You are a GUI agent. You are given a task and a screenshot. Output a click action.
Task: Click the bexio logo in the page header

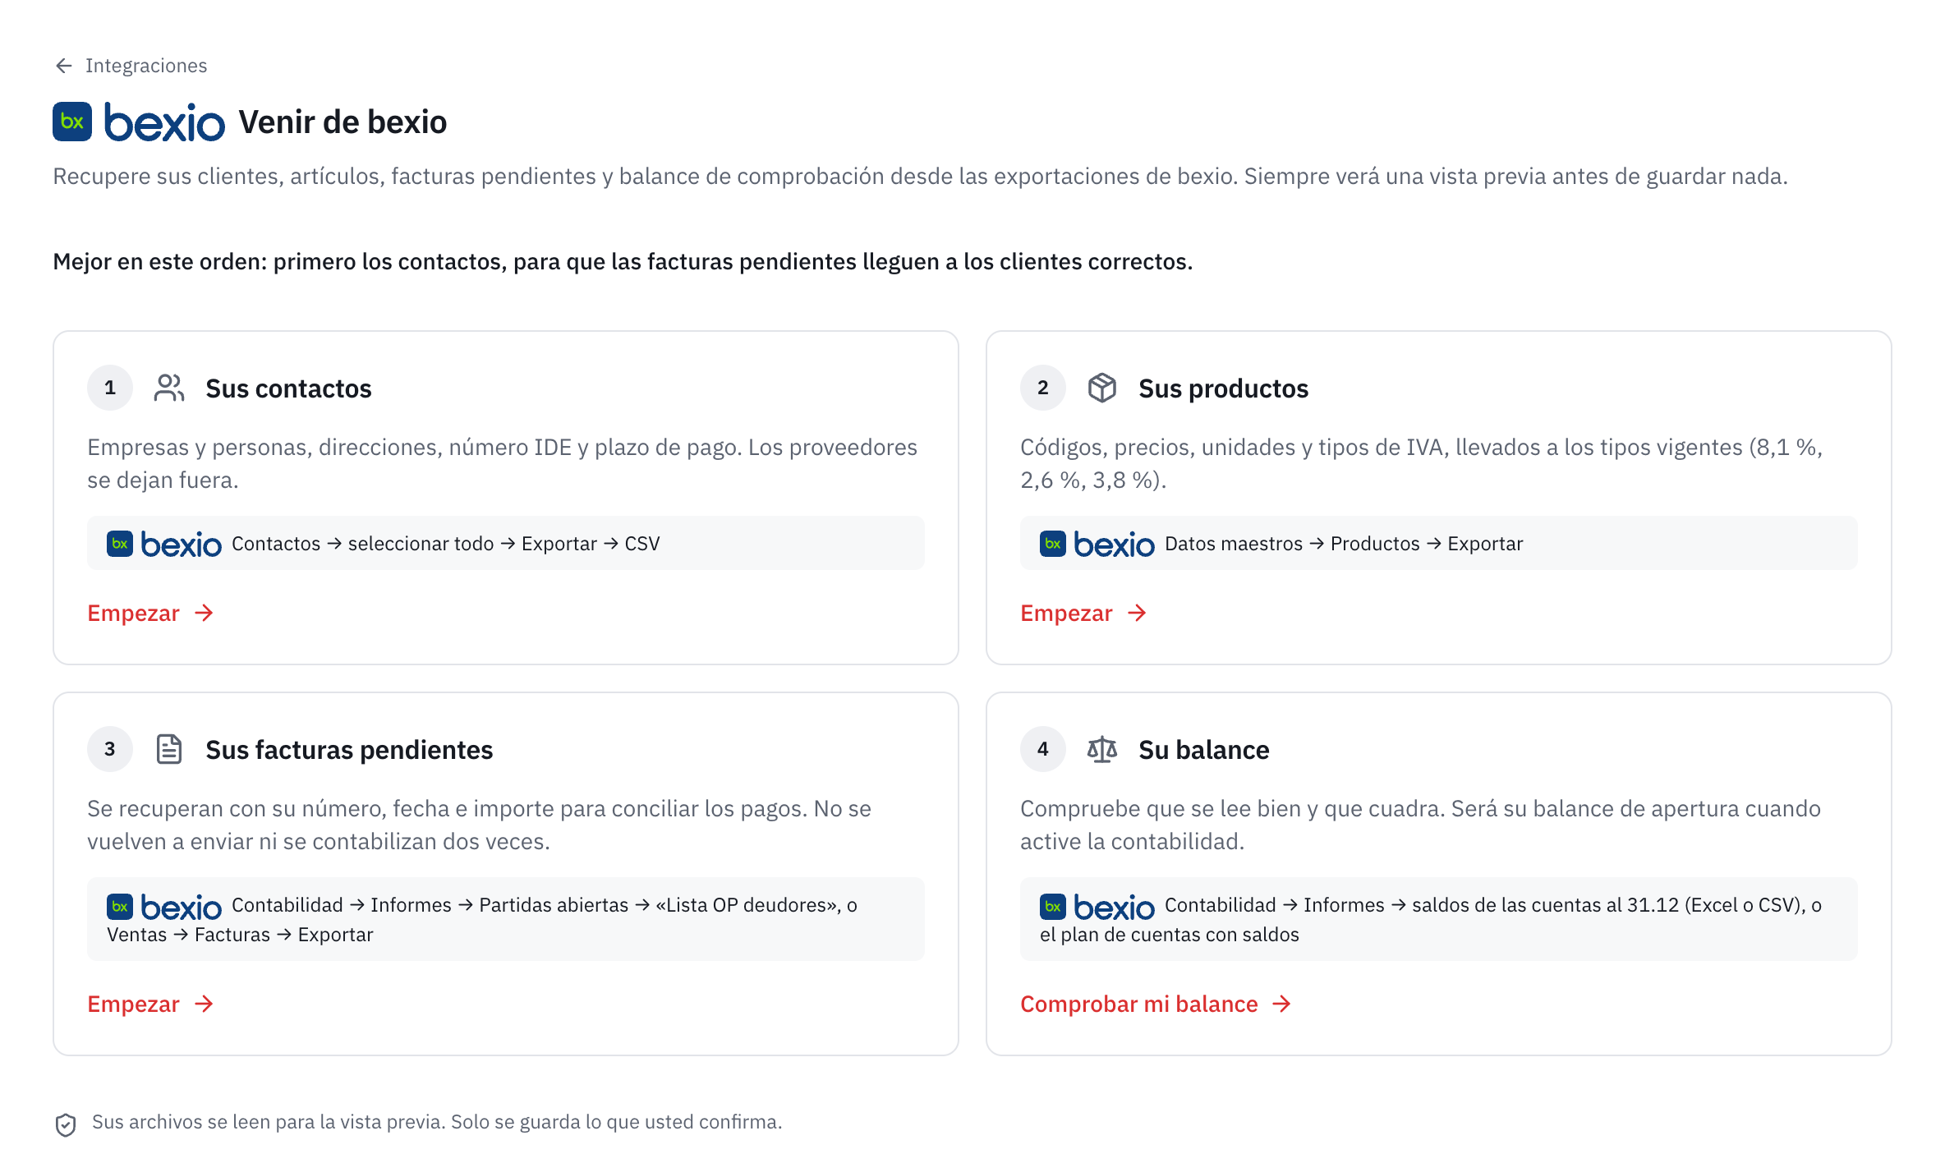click(x=139, y=122)
